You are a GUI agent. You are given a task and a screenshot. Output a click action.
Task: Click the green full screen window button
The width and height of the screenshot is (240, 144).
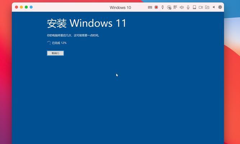click(26, 7)
